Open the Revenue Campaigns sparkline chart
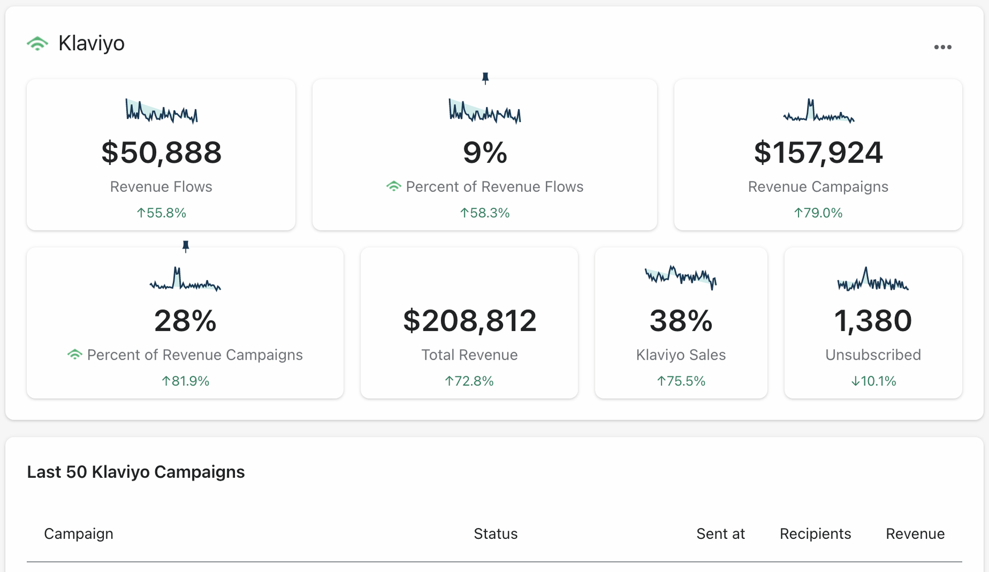The width and height of the screenshot is (989, 572). point(818,111)
